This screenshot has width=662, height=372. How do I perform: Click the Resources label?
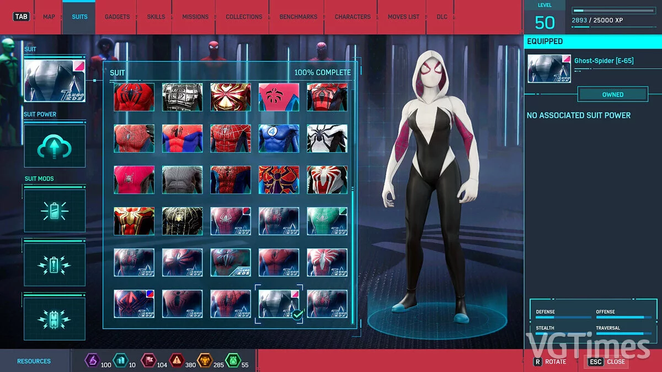pos(34,362)
